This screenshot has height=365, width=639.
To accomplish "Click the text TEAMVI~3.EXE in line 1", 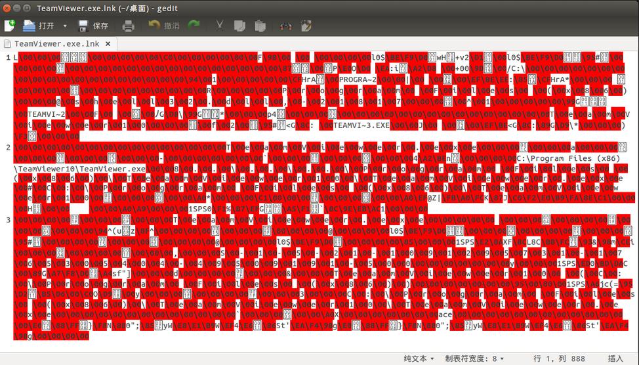I will coord(361,125).
